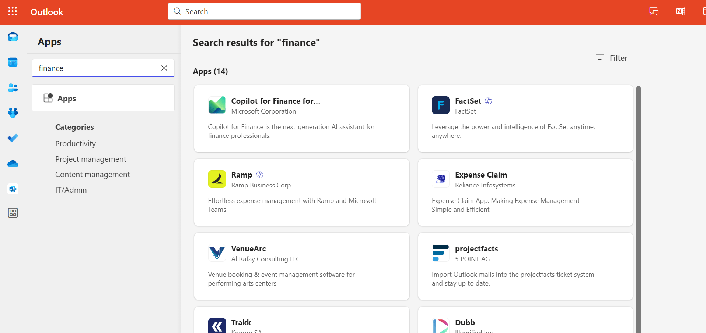Open the Copilot for Finance app card

301,118
